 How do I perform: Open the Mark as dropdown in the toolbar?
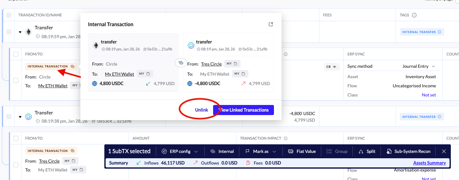pos(261,151)
